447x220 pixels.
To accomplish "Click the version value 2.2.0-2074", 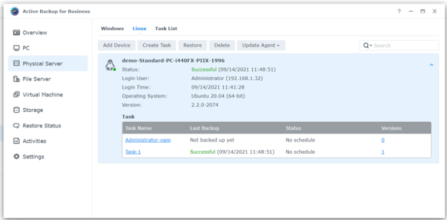I will [205, 105].
